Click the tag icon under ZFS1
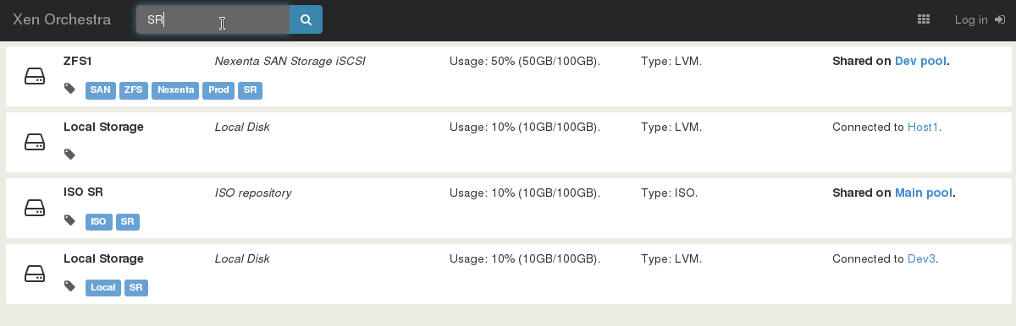This screenshot has width=1016, height=326. click(70, 90)
